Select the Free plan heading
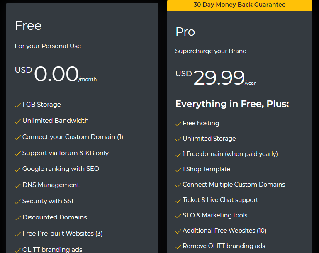This screenshot has width=319, height=253. tap(28, 26)
